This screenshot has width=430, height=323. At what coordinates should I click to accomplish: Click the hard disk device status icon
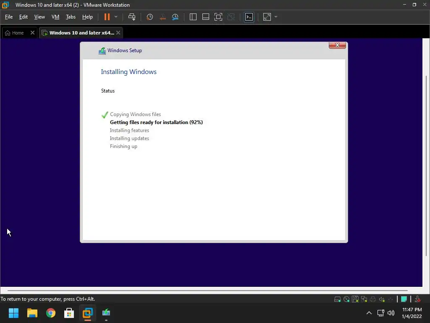pyautogui.click(x=338, y=299)
